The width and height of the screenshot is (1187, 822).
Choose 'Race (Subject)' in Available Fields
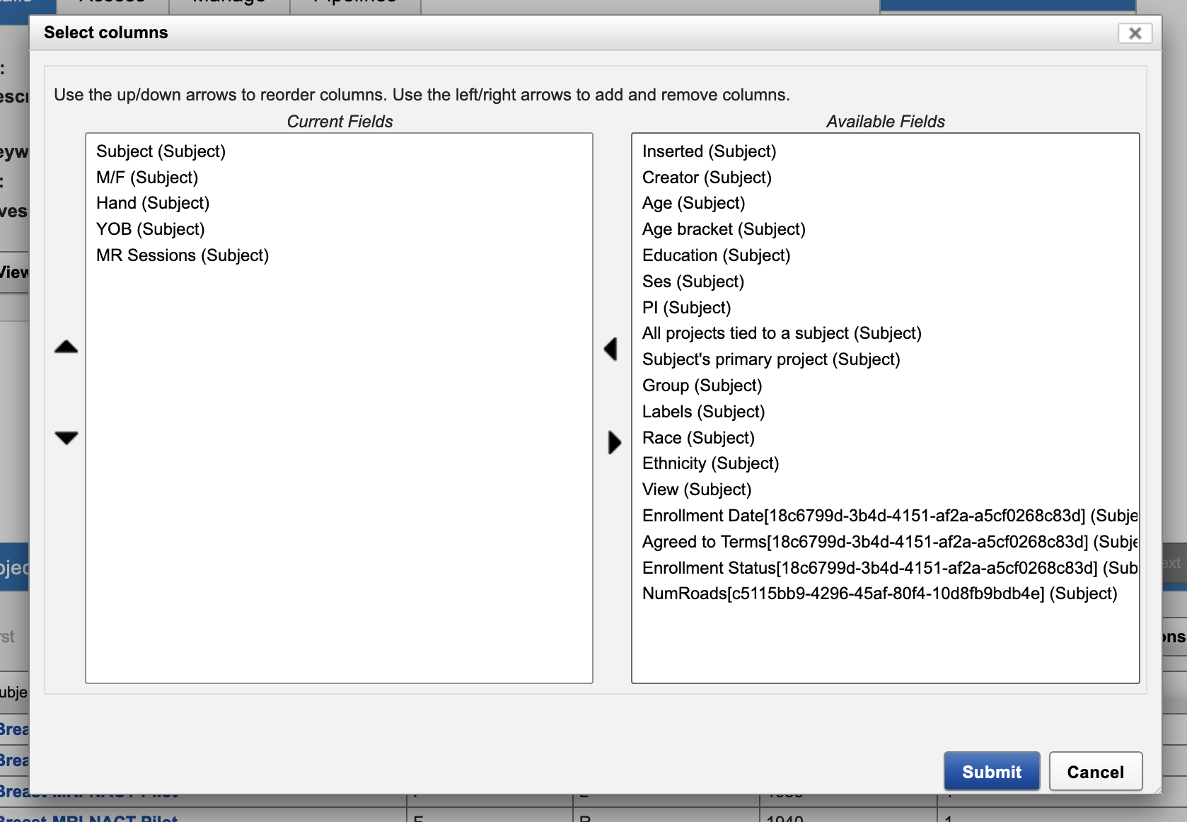click(698, 438)
